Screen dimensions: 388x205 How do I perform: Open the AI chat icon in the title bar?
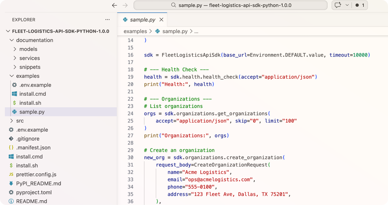click(x=338, y=5)
